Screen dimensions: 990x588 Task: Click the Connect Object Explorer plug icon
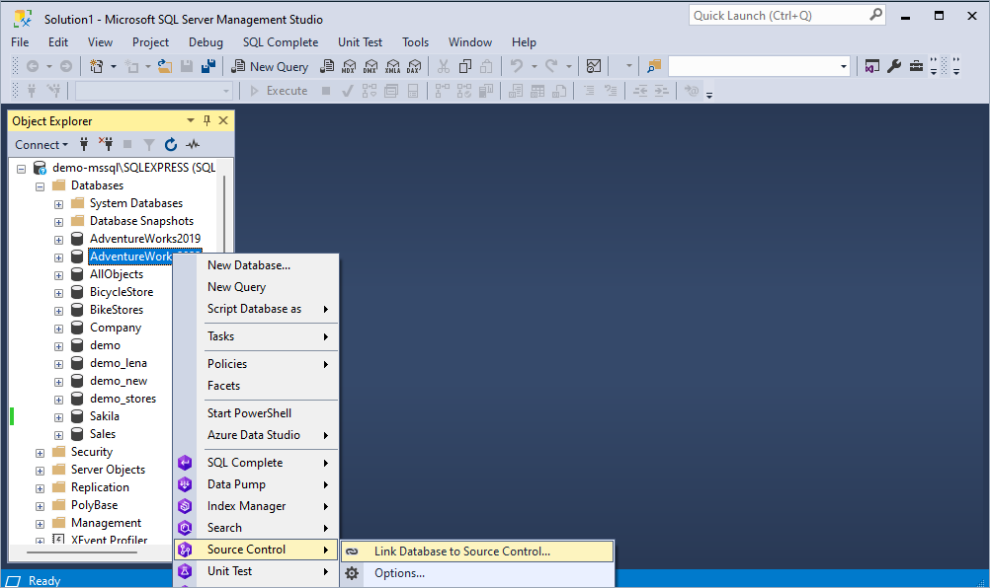point(84,144)
